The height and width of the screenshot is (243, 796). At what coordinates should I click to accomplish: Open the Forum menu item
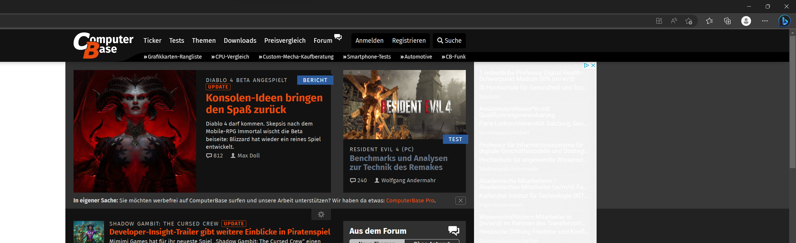tap(323, 41)
